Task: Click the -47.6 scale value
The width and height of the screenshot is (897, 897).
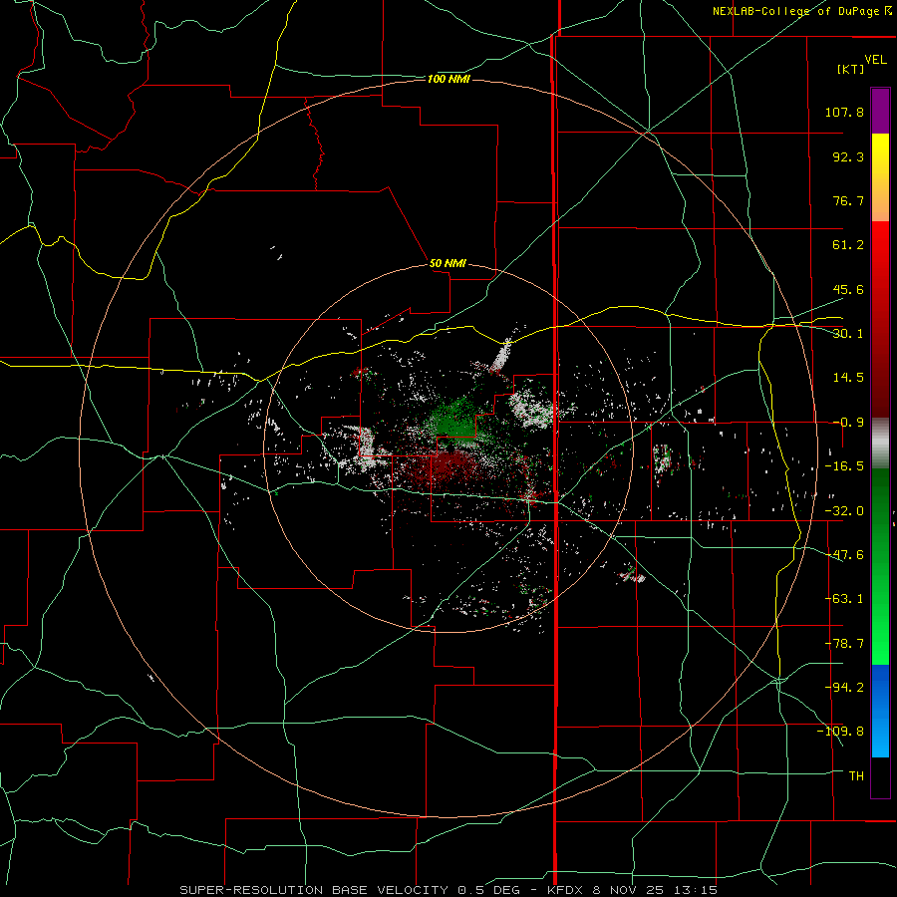Action: (x=844, y=555)
